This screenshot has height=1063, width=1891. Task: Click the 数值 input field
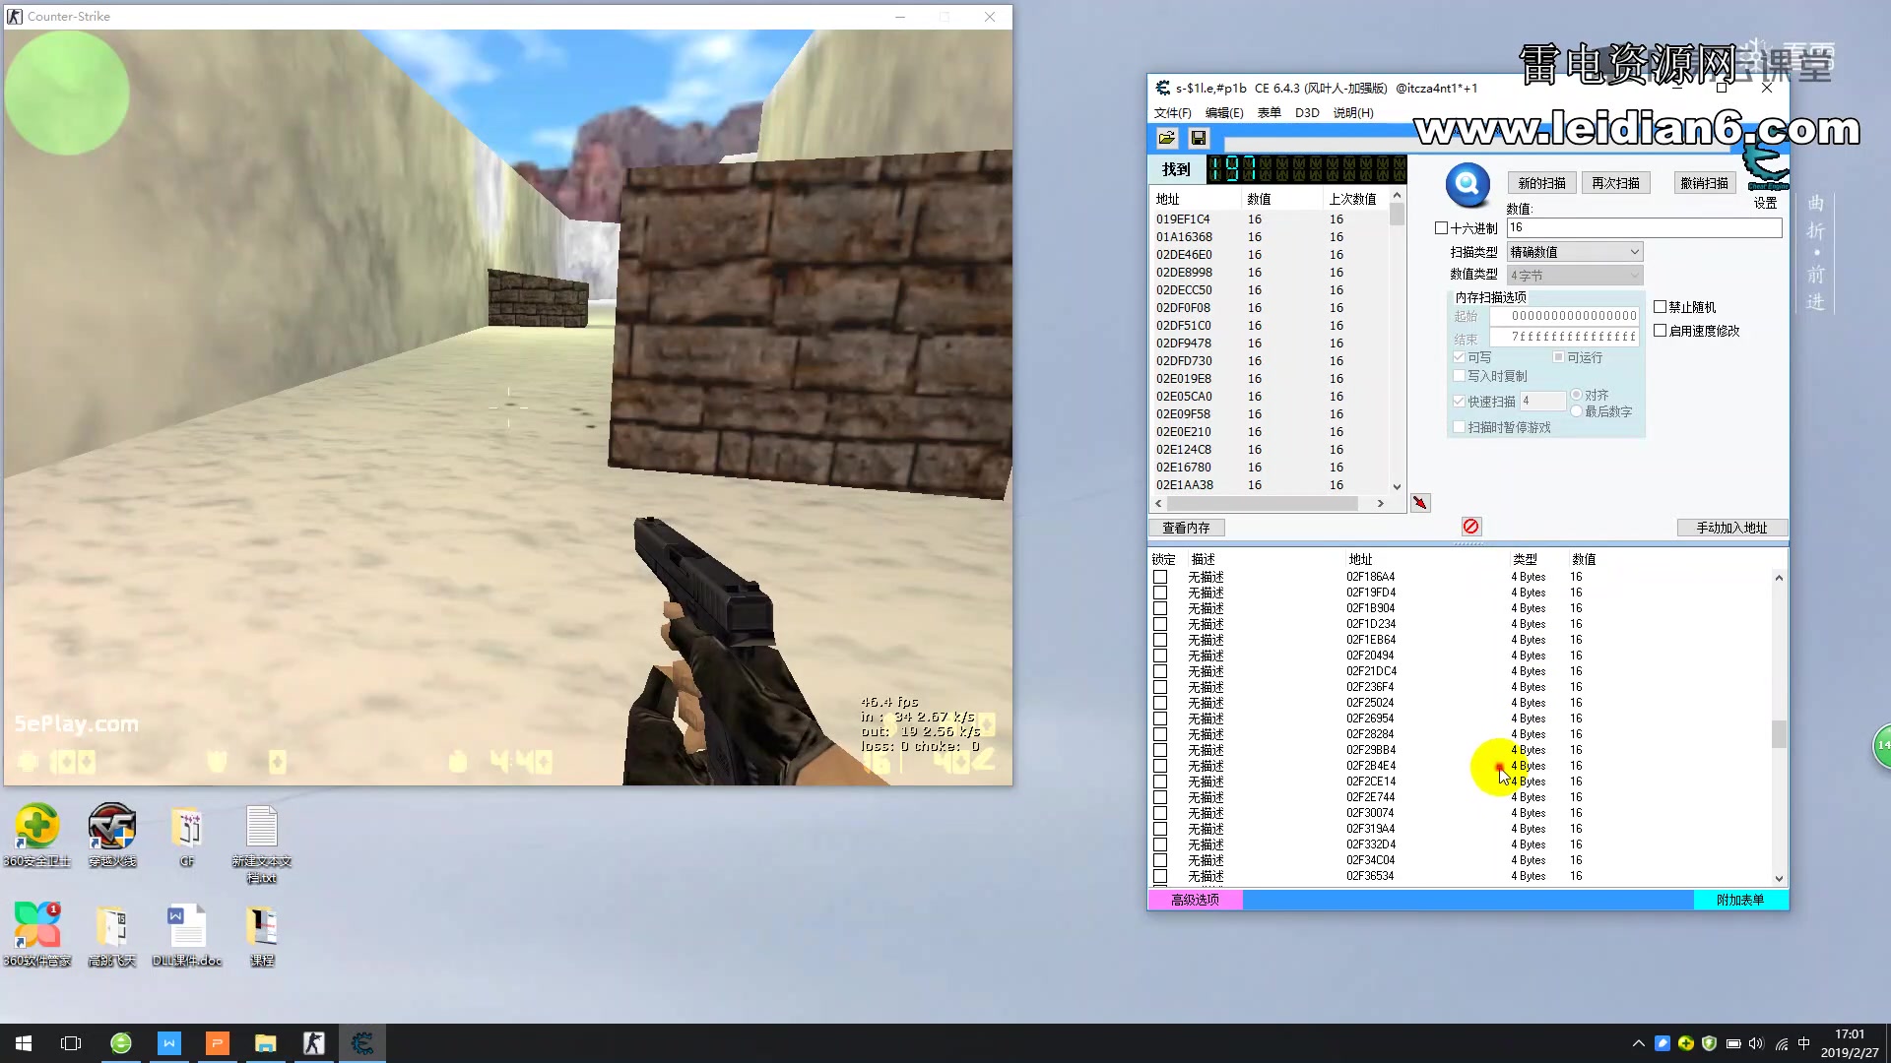tap(1643, 227)
